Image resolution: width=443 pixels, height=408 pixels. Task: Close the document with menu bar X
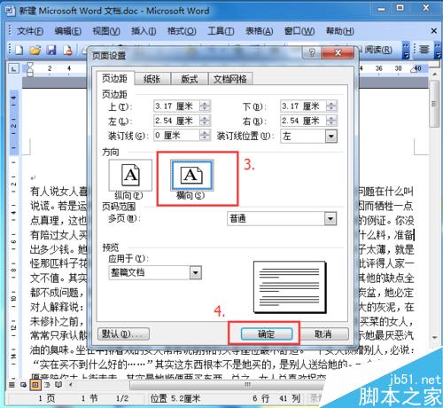click(434, 31)
